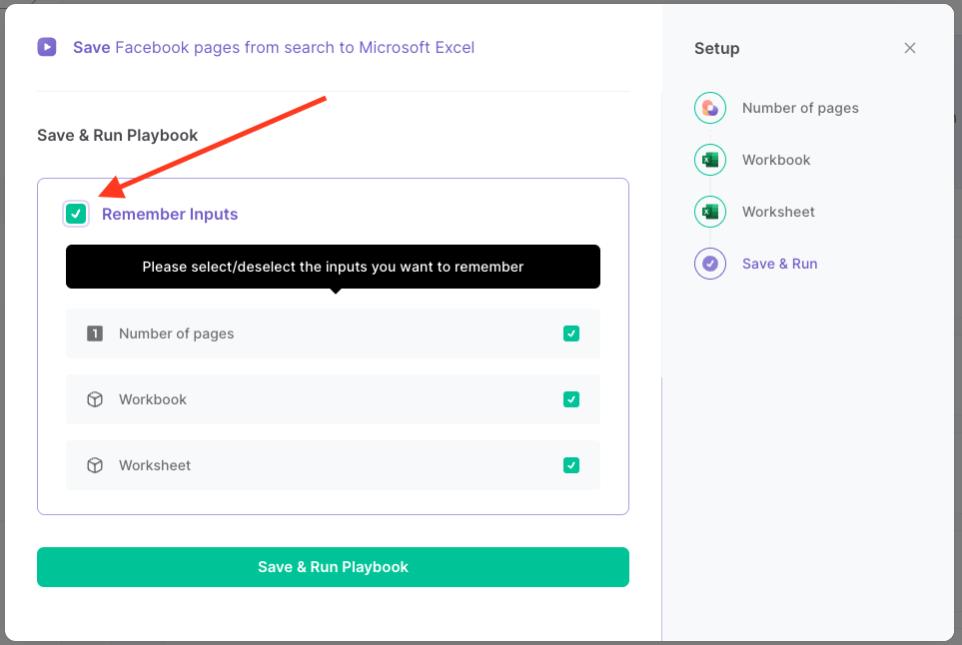Click the cube icon beside Worksheet

95,465
